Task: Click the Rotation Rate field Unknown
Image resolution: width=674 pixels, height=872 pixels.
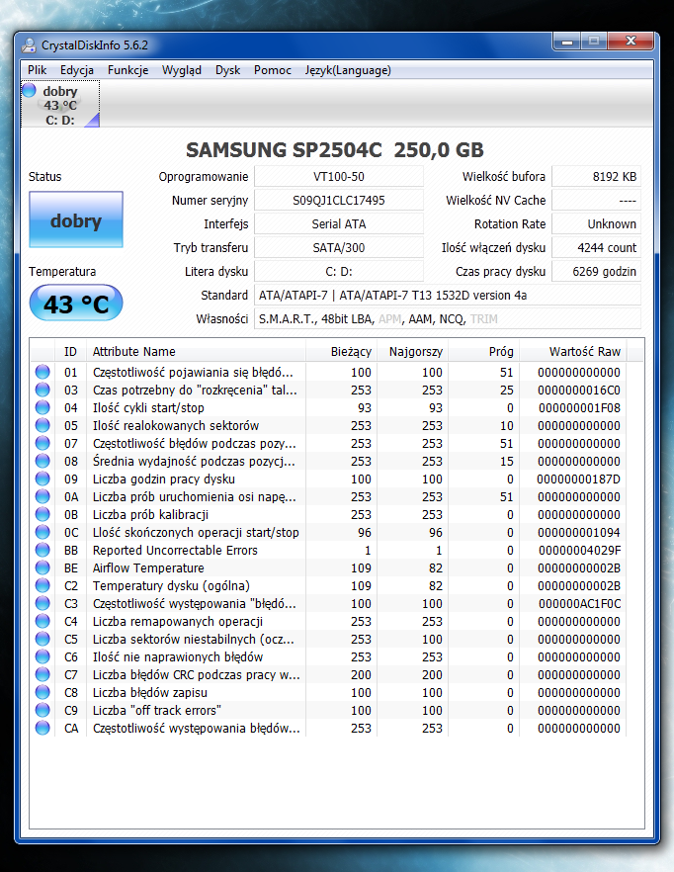Action: 596,224
